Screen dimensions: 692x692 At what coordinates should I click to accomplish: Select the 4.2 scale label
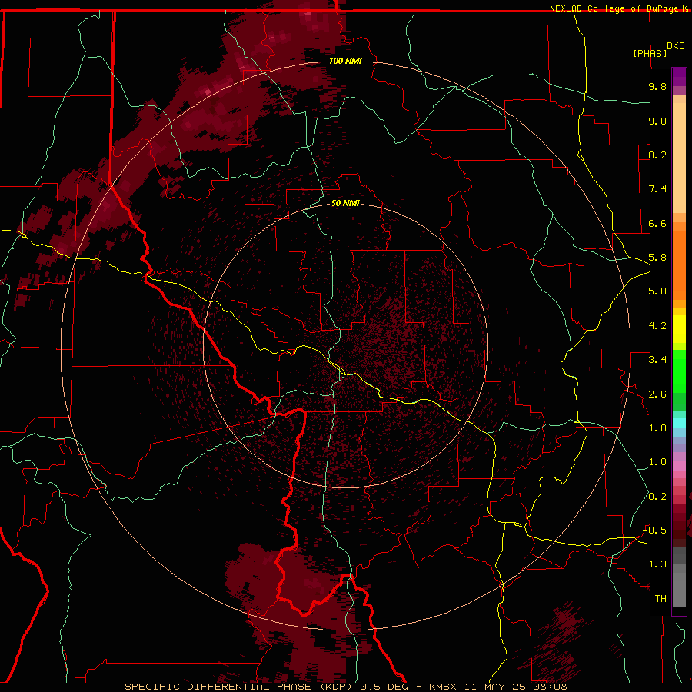657,326
